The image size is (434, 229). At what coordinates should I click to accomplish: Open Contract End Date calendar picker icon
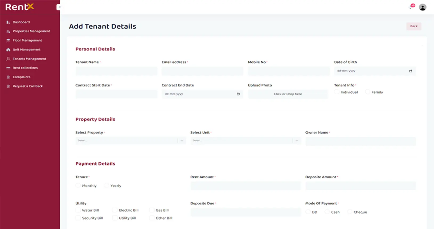click(238, 94)
